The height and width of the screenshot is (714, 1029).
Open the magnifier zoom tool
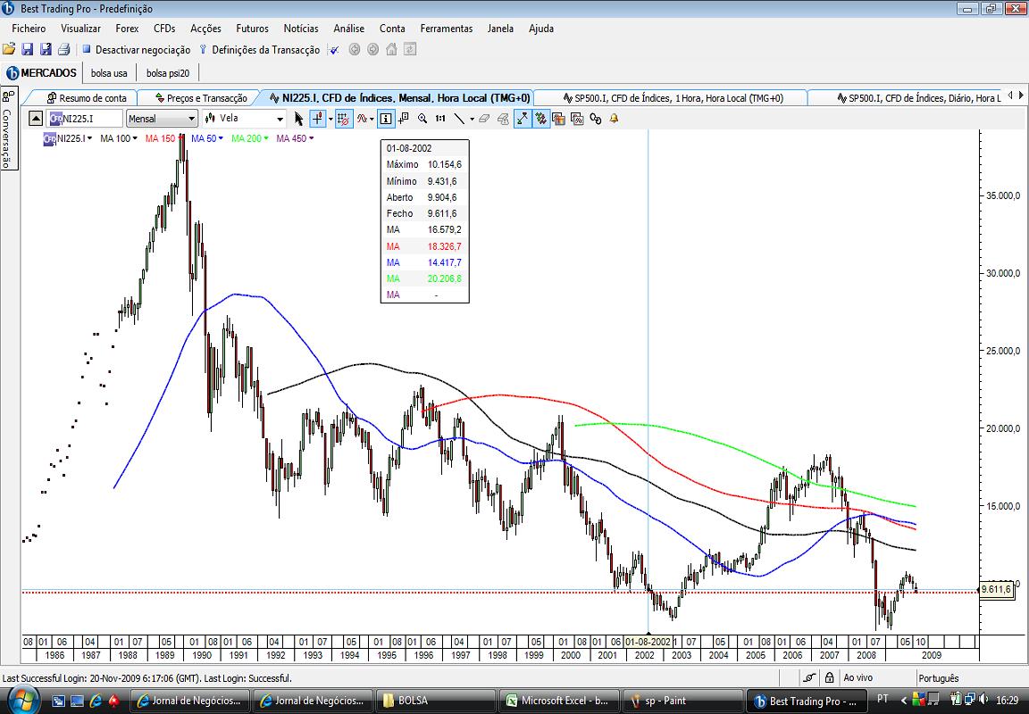[x=422, y=119]
